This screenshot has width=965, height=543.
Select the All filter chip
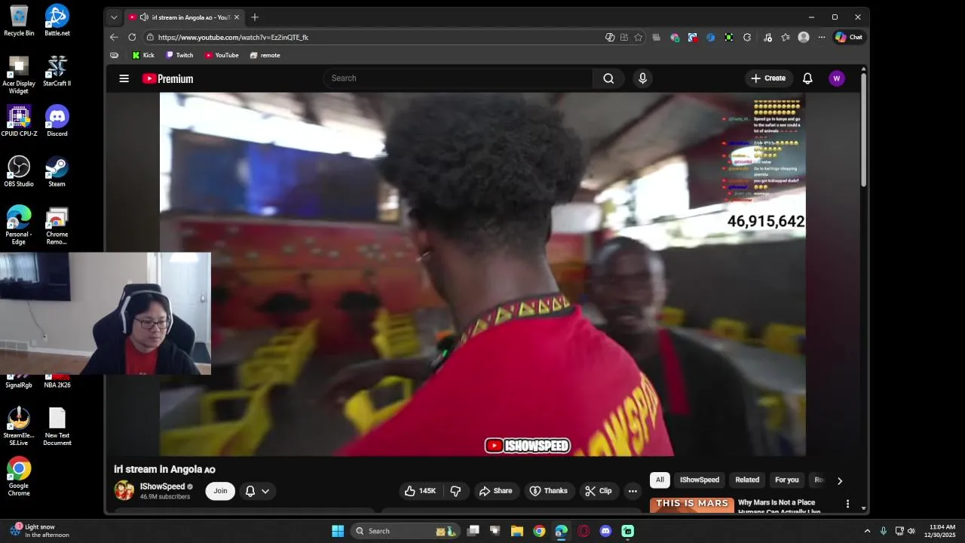click(660, 480)
